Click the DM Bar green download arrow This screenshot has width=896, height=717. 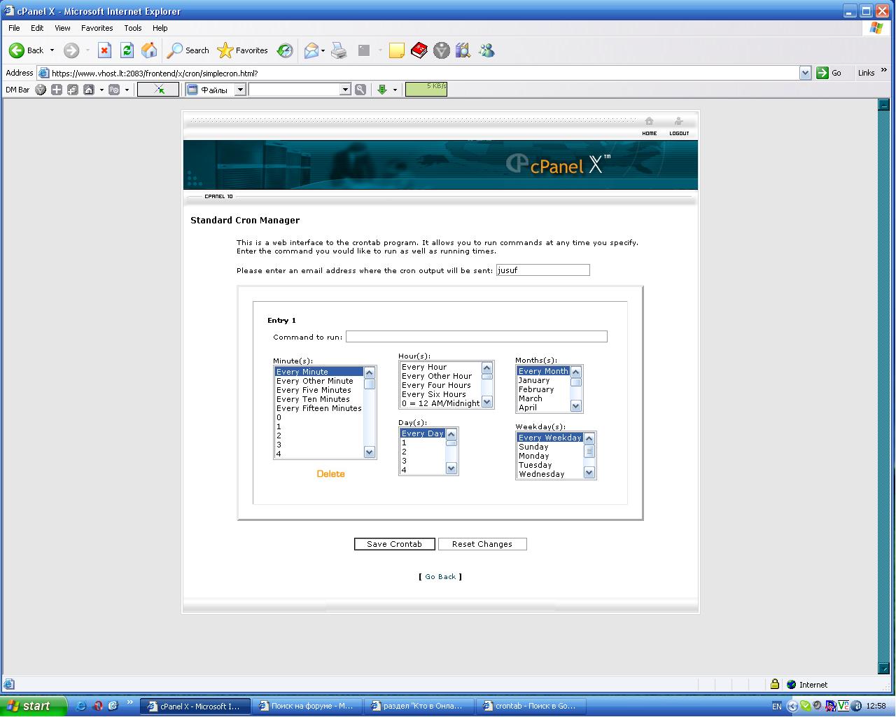[382, 90]
